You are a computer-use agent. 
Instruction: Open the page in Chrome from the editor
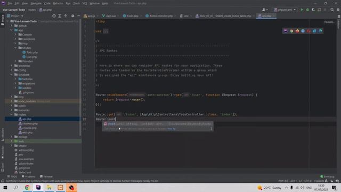tap(291, 31)
